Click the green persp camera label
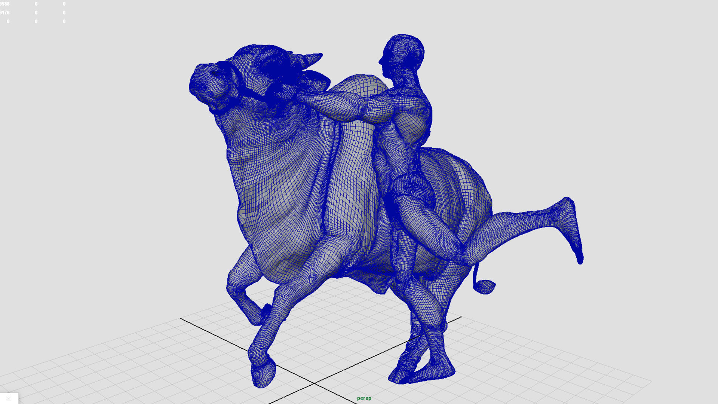718x404 pixels. point(364,398)
